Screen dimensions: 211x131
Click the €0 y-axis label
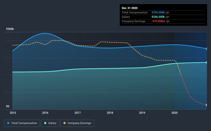coord(8,107)
